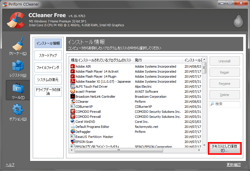
Task: Open the レジストリ (Registry) blue cubes section
Action: coord(18,68)
